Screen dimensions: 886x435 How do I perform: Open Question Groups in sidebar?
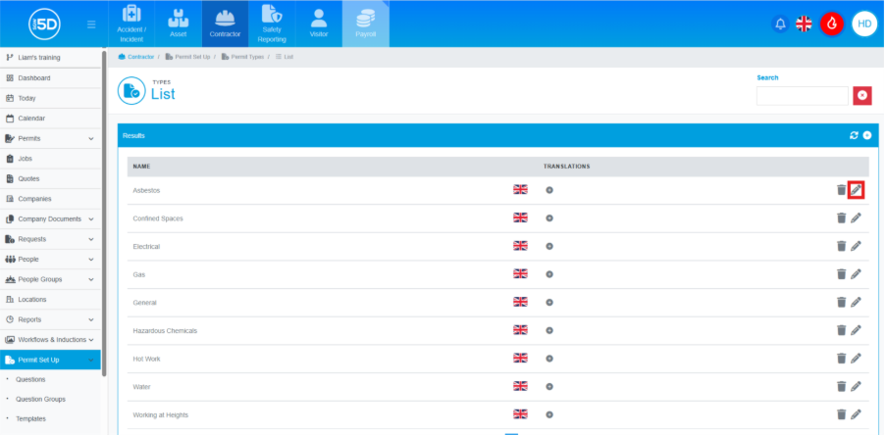[39, 399]
